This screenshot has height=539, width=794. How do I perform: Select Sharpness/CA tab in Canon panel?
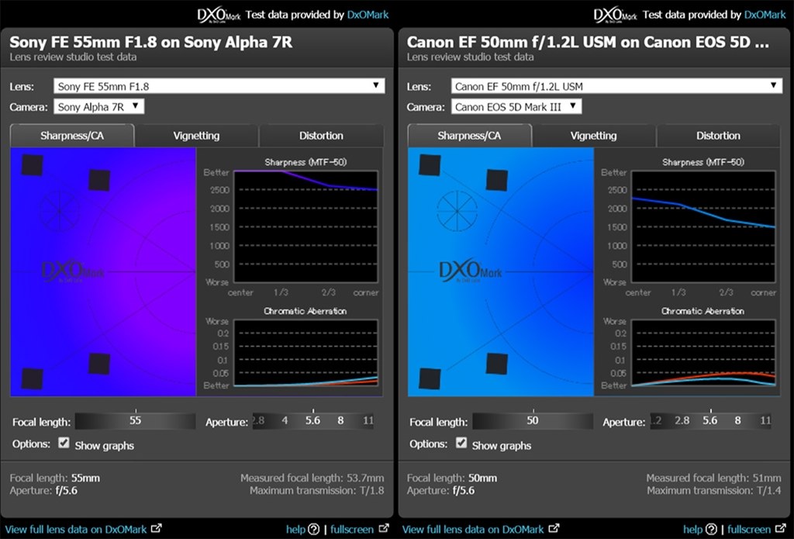[469, 136]
